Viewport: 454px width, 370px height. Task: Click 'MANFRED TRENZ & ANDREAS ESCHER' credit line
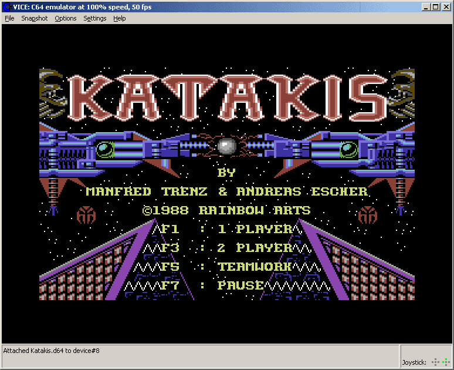coord(227,191)
